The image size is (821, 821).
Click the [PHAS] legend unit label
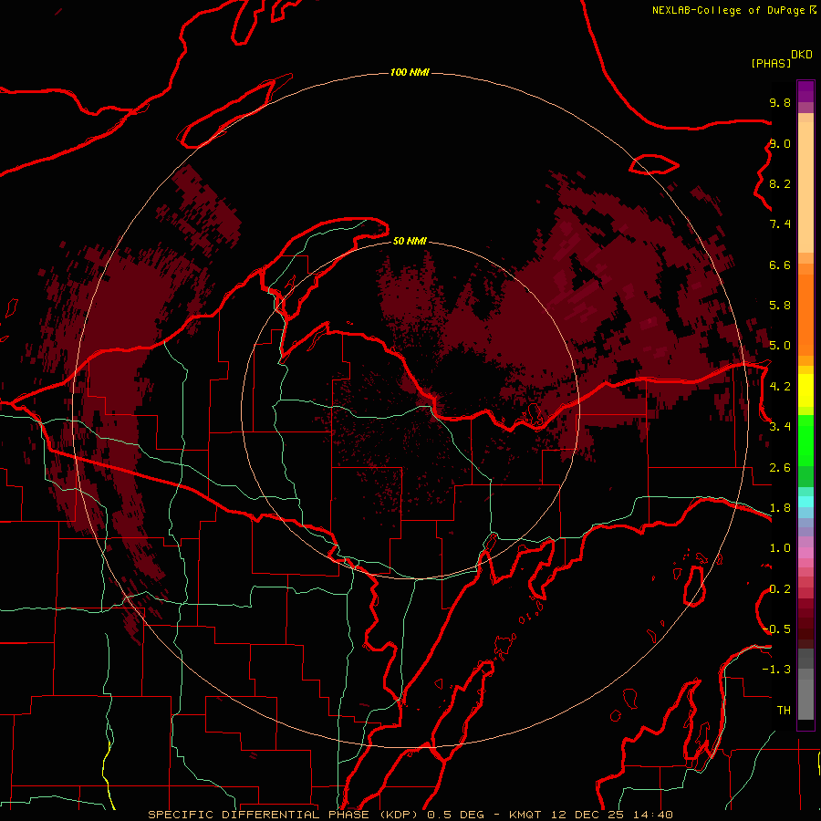771,63
